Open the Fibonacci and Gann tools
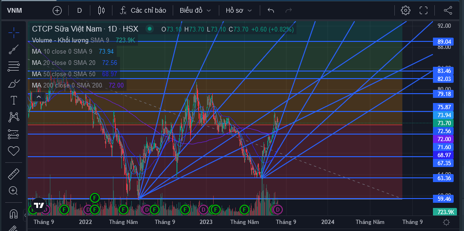This screenshot has height=231, width=464. [14, 66]
